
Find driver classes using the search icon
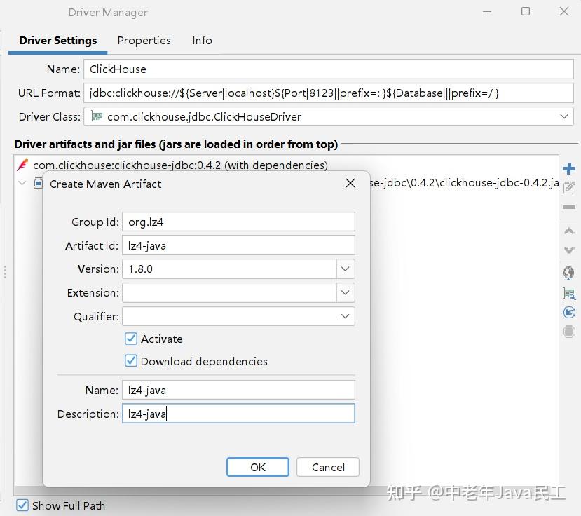(568, 292)
